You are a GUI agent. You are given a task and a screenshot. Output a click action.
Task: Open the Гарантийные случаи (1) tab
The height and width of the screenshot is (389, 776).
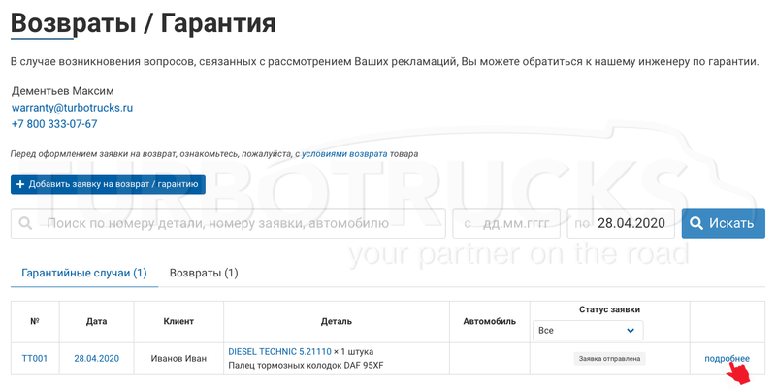[84, 273]
